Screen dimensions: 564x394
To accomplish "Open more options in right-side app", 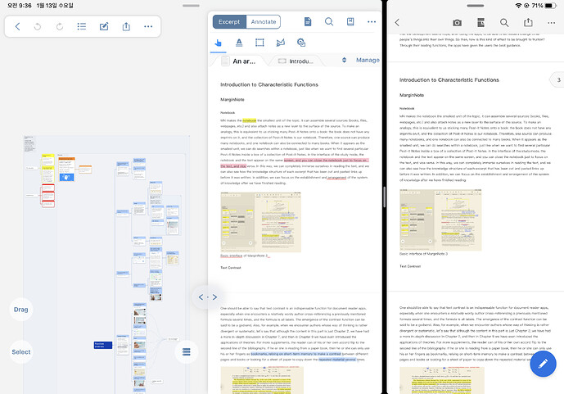I will pos(552,23).
